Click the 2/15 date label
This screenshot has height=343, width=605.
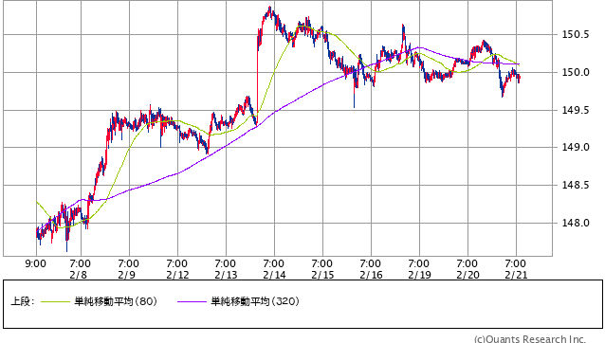322,275
